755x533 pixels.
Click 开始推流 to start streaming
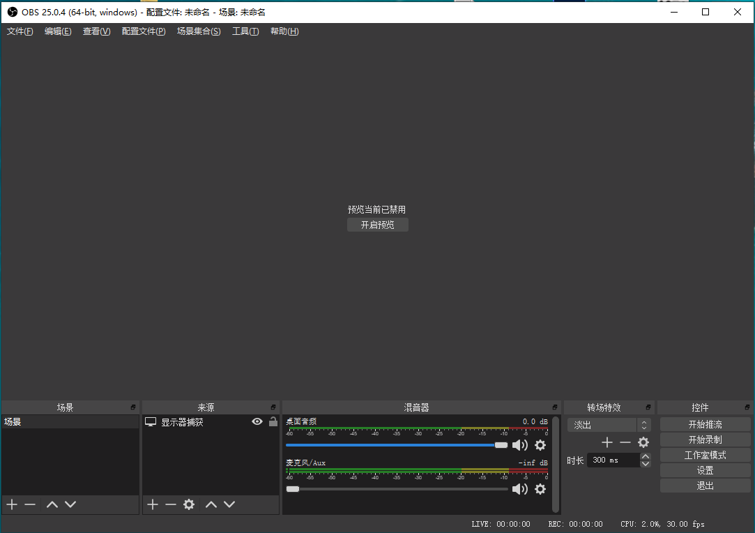click(x=705, y=425)
